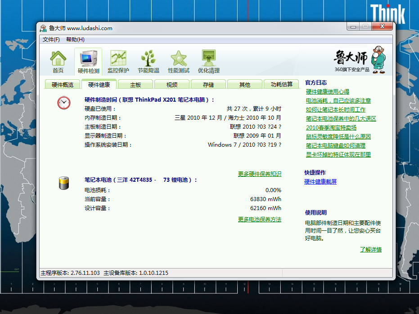Click the value 联想 2009 年 01 月
419x314 pixels.
click(257, 136)
